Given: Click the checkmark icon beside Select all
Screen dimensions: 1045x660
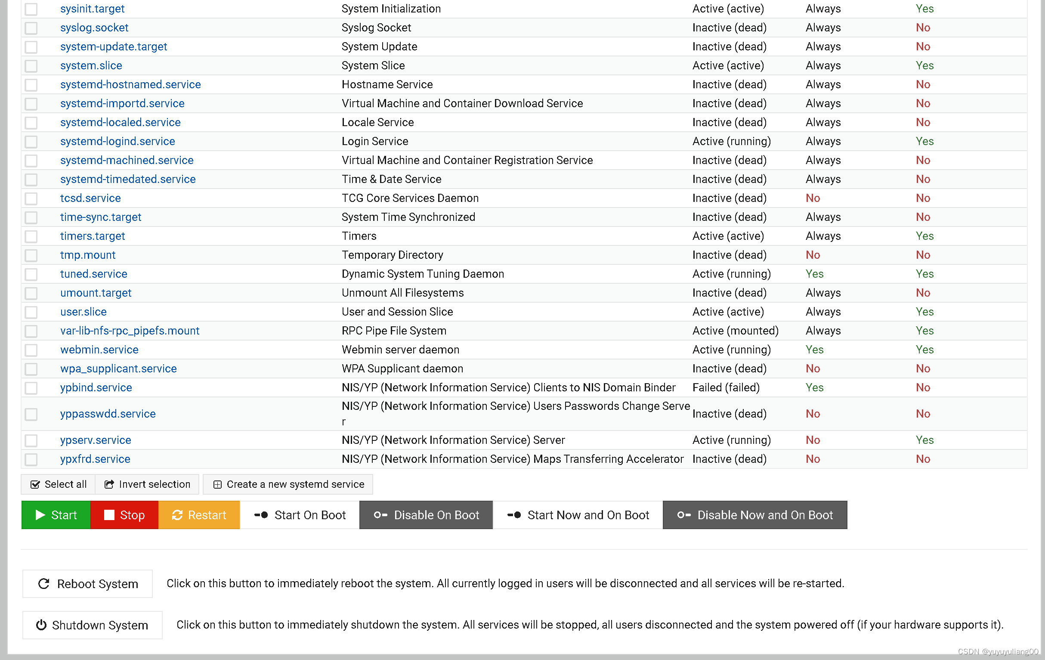Looking at the screenshot, I should click(x=35, y=484).
